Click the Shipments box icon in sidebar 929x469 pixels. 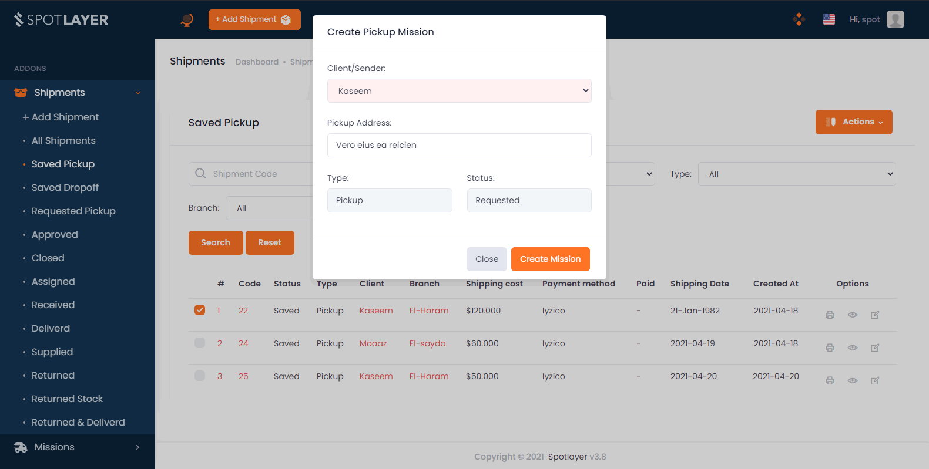tap(21, 93)
